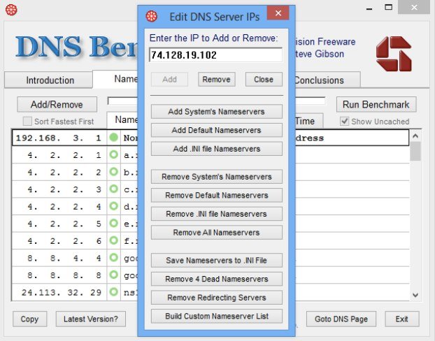435x341 pixels.
Task: Click the server list scroll up arrow
Action: 415,136
